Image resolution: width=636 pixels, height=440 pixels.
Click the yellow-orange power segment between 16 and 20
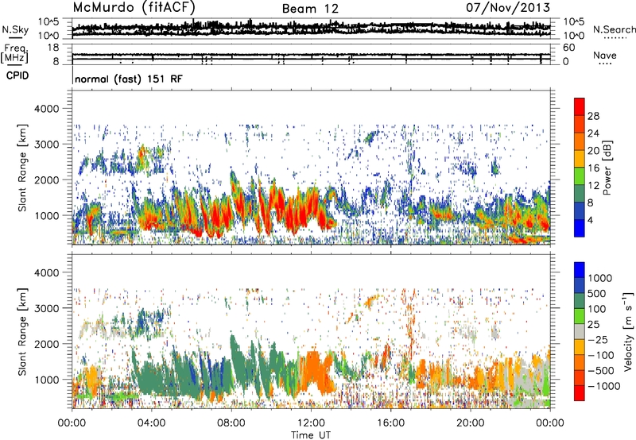580,159
